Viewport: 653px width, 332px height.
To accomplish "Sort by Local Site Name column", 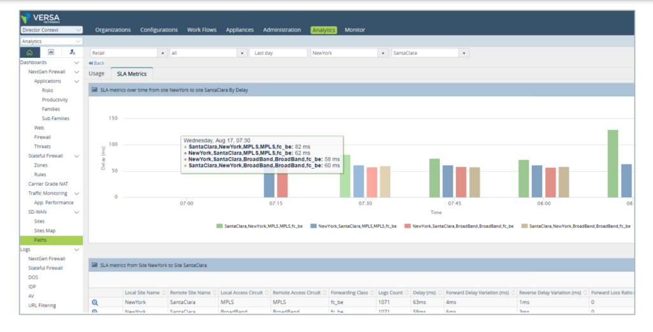I will point(145,293).
